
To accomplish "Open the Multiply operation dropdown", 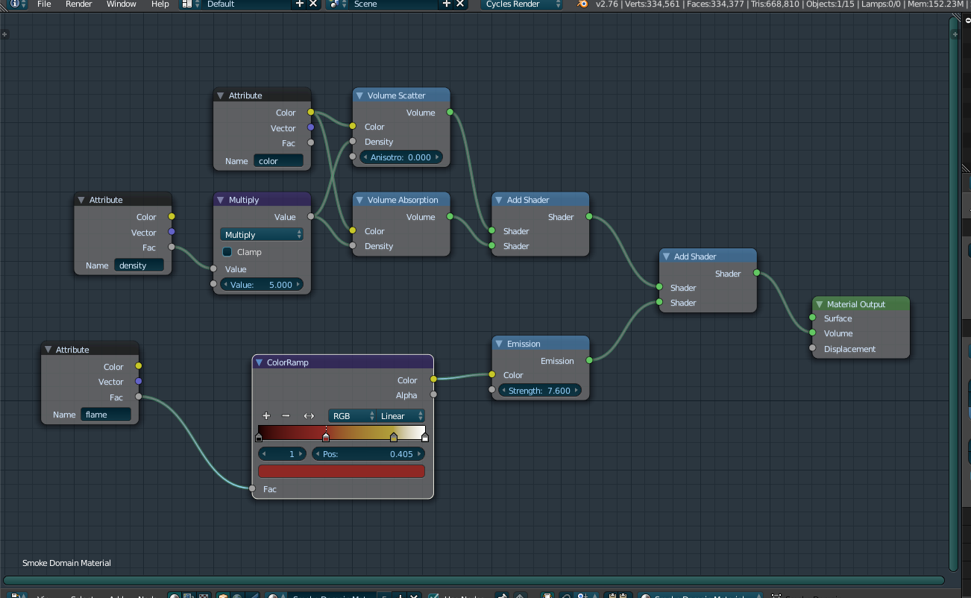I will click(262, 234).
